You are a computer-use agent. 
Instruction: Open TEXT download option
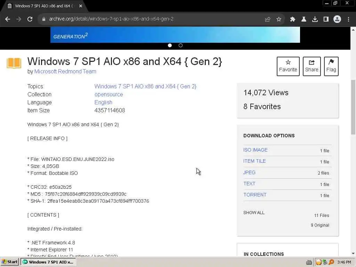point(249,184)
